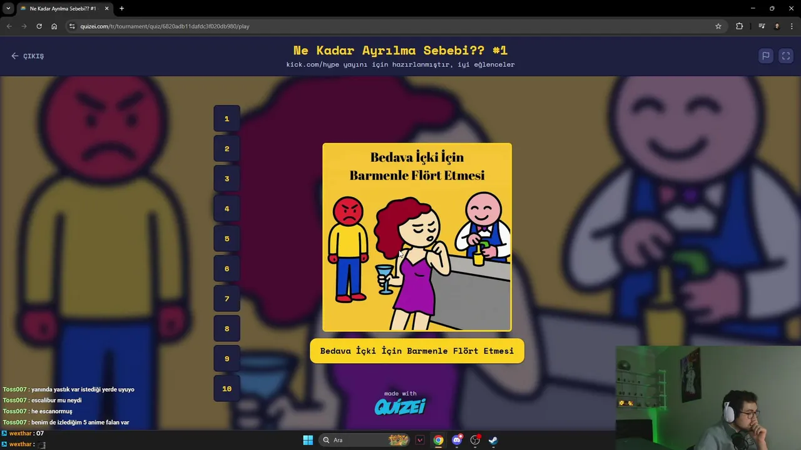
Task: Choose rating 9
Action: pos(227,359)
